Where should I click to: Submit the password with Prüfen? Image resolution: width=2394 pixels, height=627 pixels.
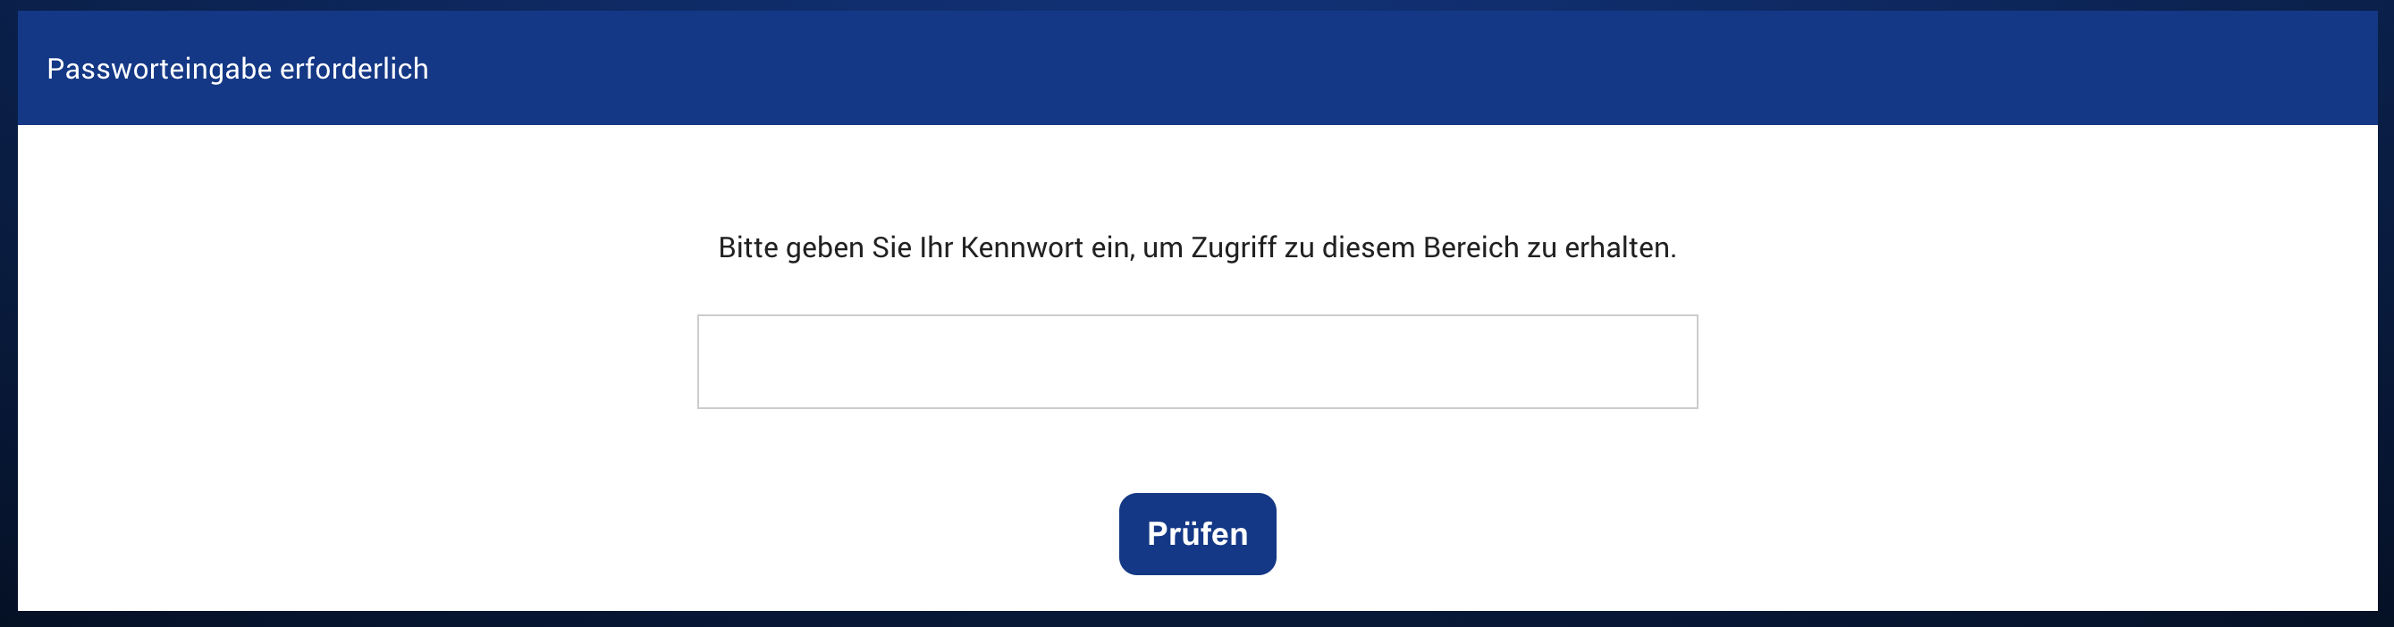coord(1197,534)
